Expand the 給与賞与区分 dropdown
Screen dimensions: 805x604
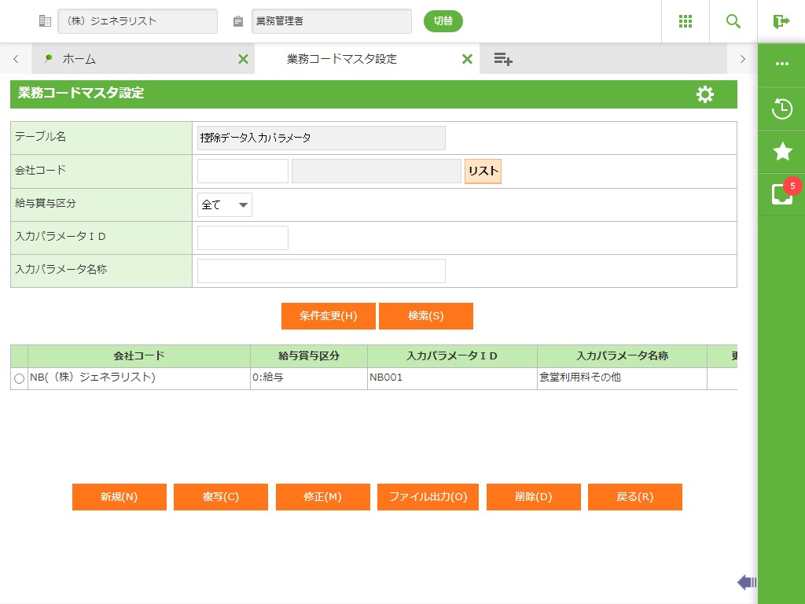pyautogui.click(x=225, y=204)
